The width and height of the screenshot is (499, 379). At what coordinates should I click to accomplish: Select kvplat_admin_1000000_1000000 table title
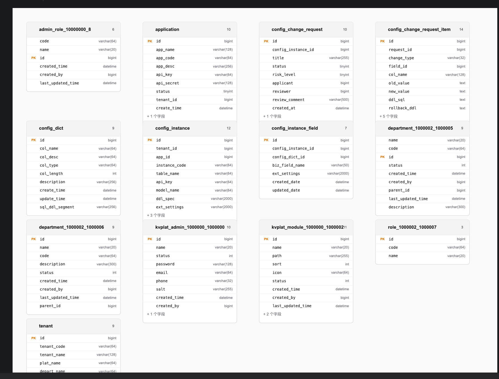click(190, 227)
